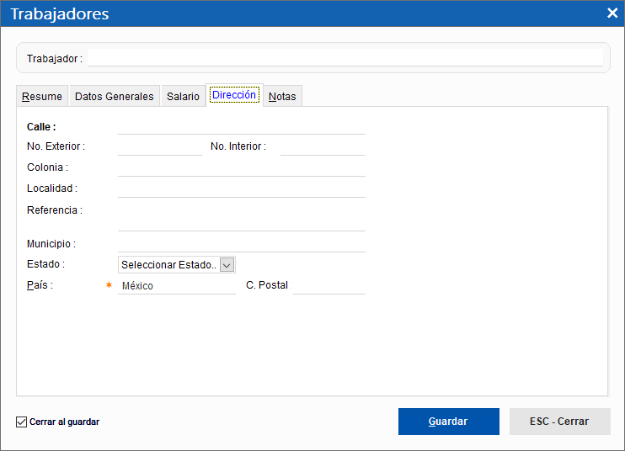Click the orange required asterisk by País
This screenshot has width=625, height=451.
[x=109, y=284]
